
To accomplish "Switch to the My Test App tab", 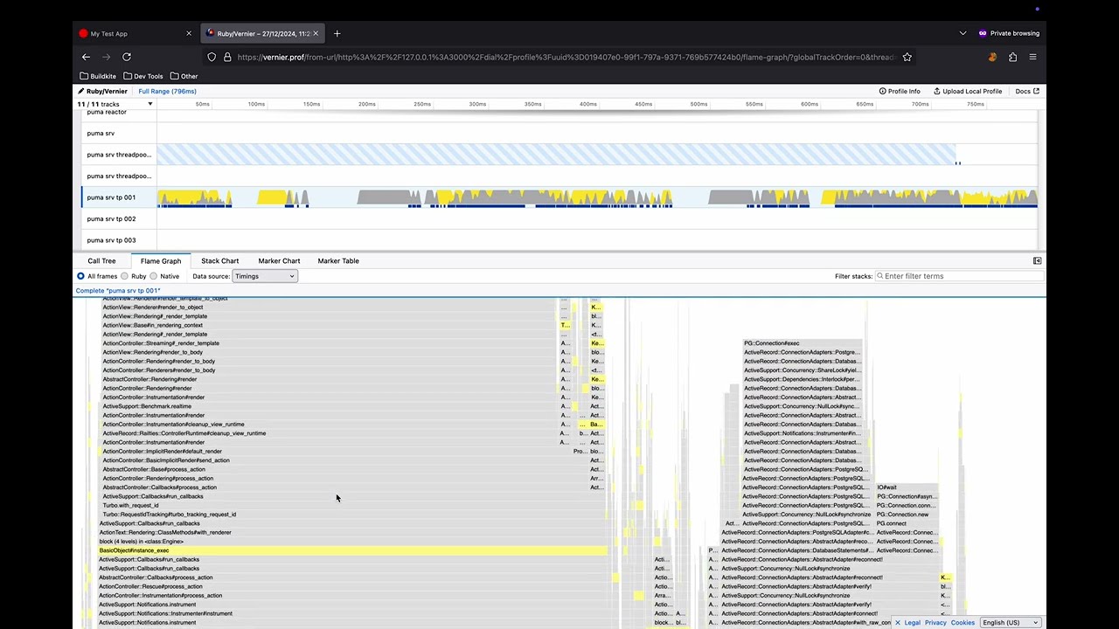I will [x=136, y=33].
